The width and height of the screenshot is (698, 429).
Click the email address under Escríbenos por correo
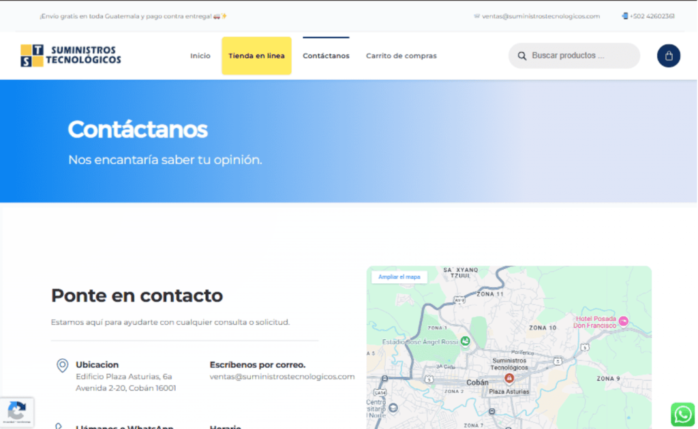click(x=282, y=377)
